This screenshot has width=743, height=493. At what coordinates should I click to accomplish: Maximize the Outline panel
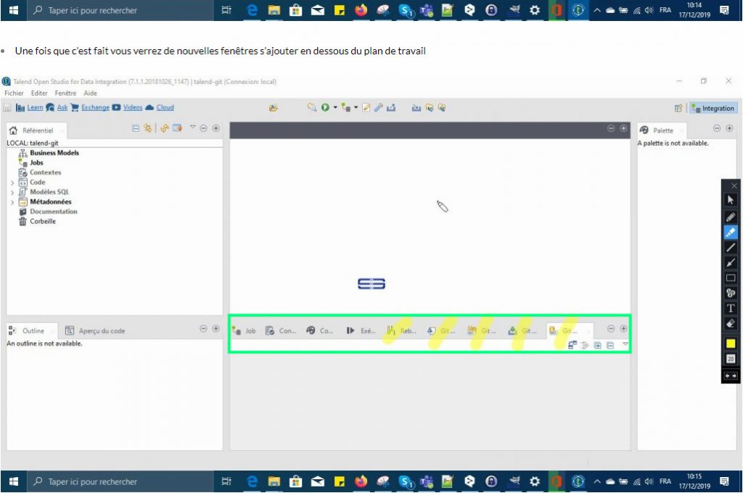click(215, 328)
